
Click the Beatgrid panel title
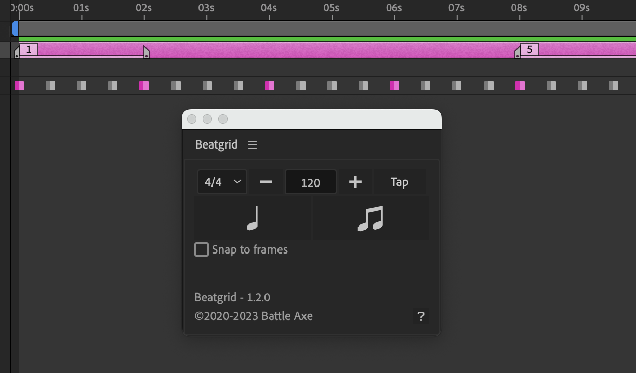point(216,144)
